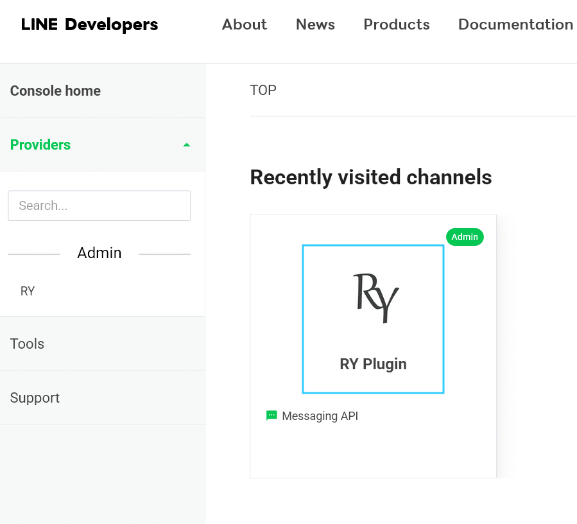Image resolution: width=577 pixels, height=524 pixels.
Task: Focus the provider Search field
Action: tap(99, 205)
